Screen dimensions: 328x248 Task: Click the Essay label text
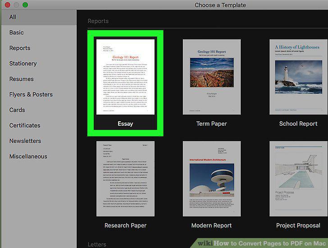tap(125, 124)
